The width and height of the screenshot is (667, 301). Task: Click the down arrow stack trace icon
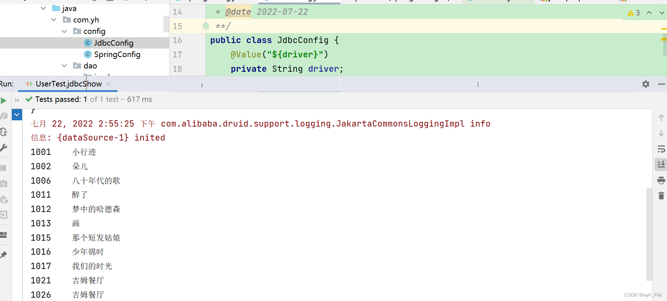tap(661, 133)
